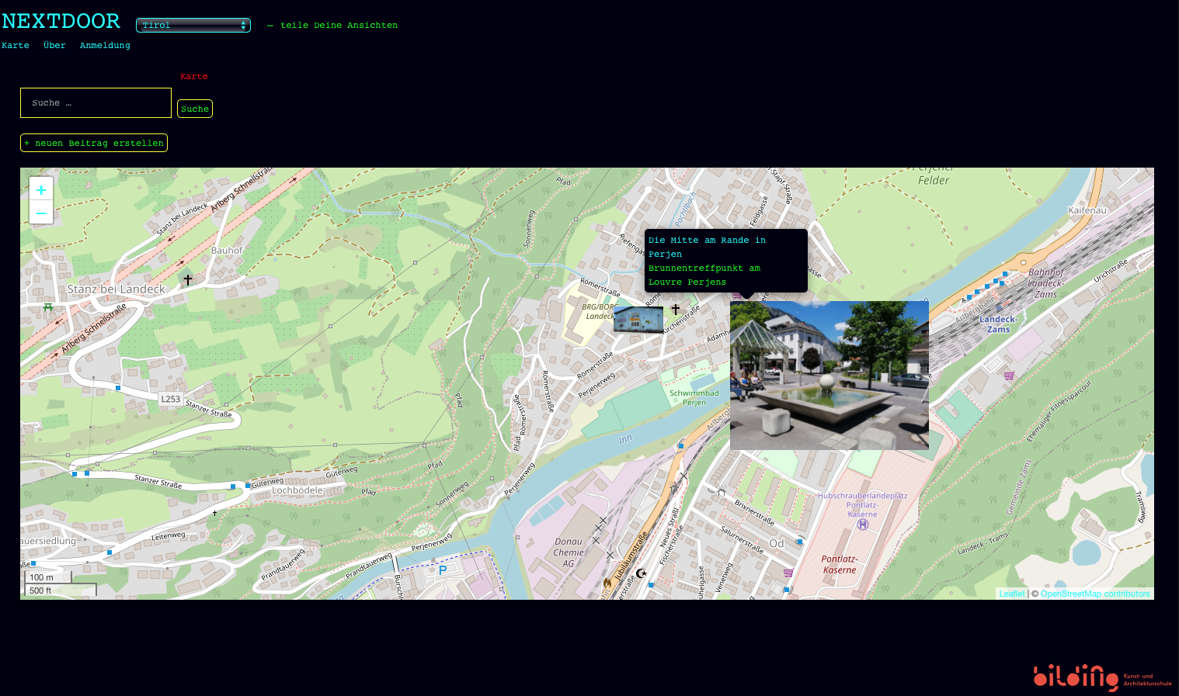The image size is (1179, 696).
Task: Open the Karte link in top menu
Action: pyautogui.click(x=16, y=46)
